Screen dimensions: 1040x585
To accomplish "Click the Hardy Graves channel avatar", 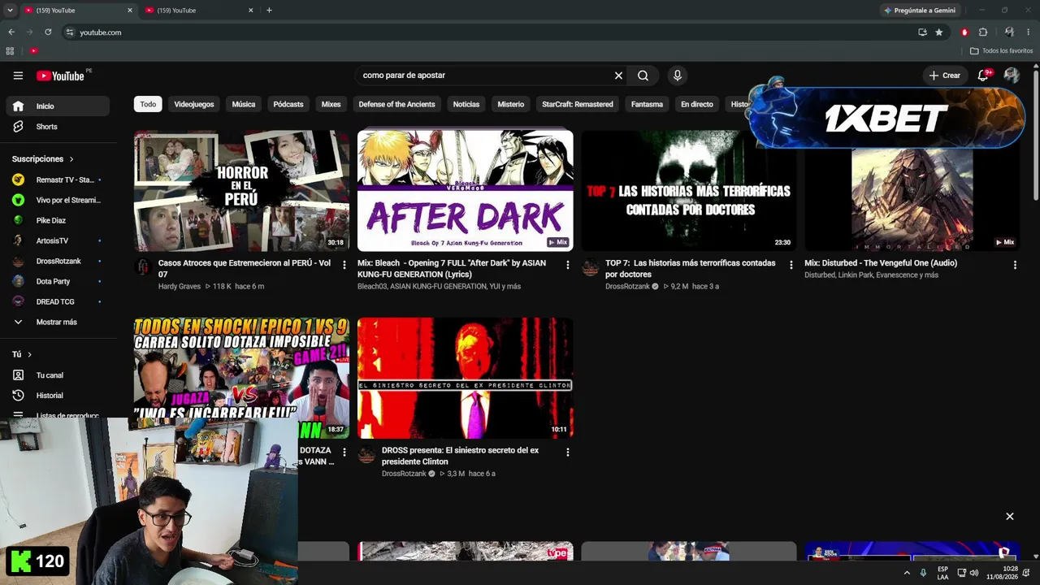I will point(143,267).
